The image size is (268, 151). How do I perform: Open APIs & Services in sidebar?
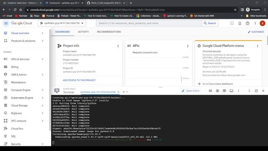coord(20,59)
